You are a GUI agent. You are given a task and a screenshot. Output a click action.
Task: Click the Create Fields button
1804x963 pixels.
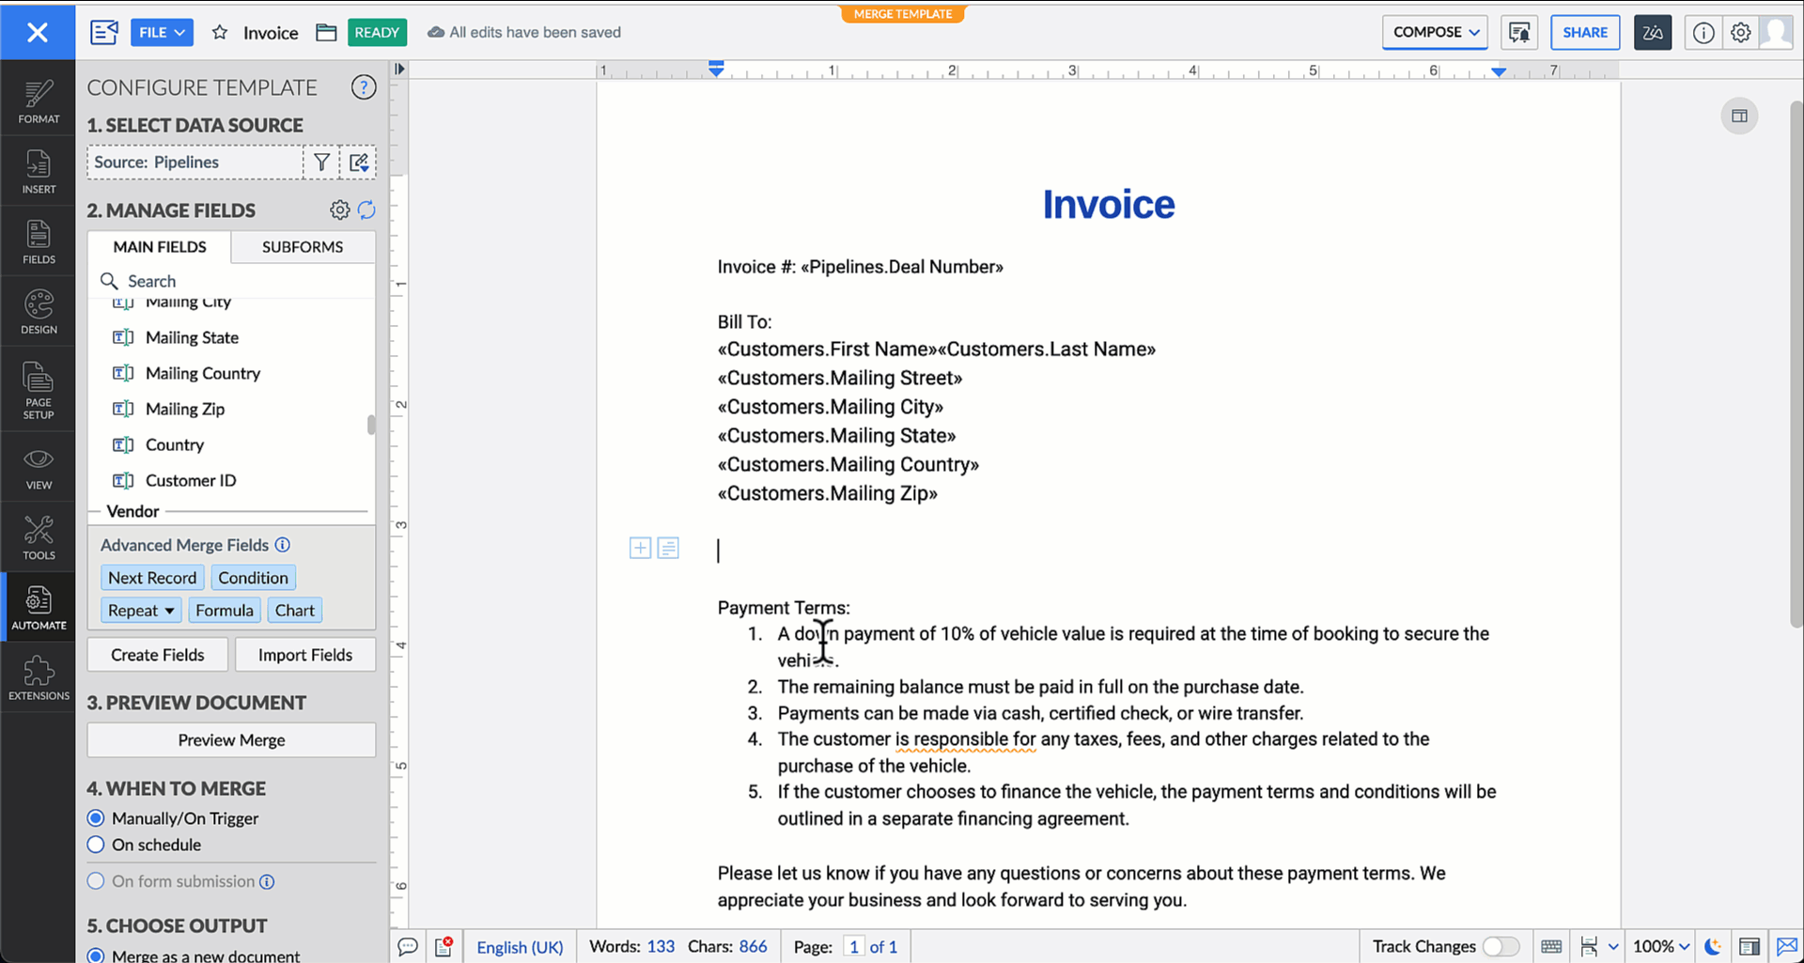(157, 655)
